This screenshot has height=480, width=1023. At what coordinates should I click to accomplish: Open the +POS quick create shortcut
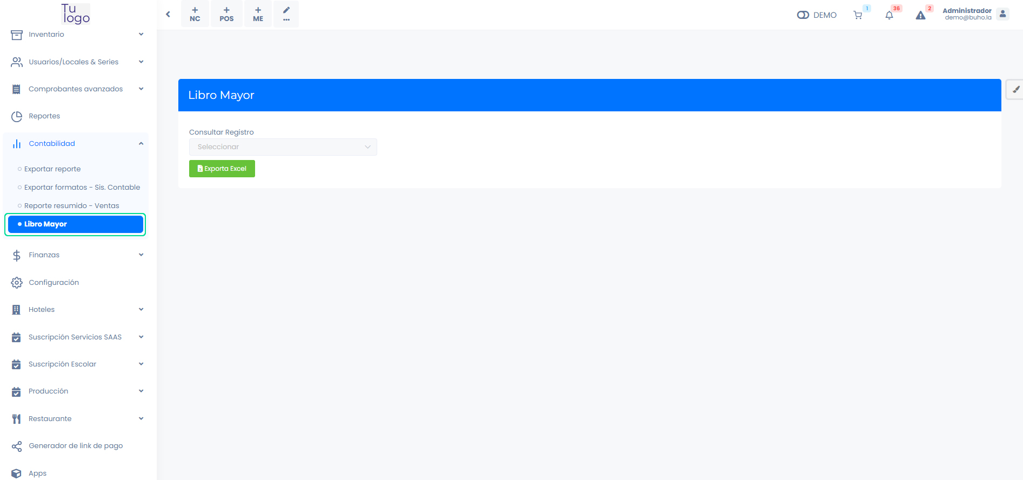point(226,14)
